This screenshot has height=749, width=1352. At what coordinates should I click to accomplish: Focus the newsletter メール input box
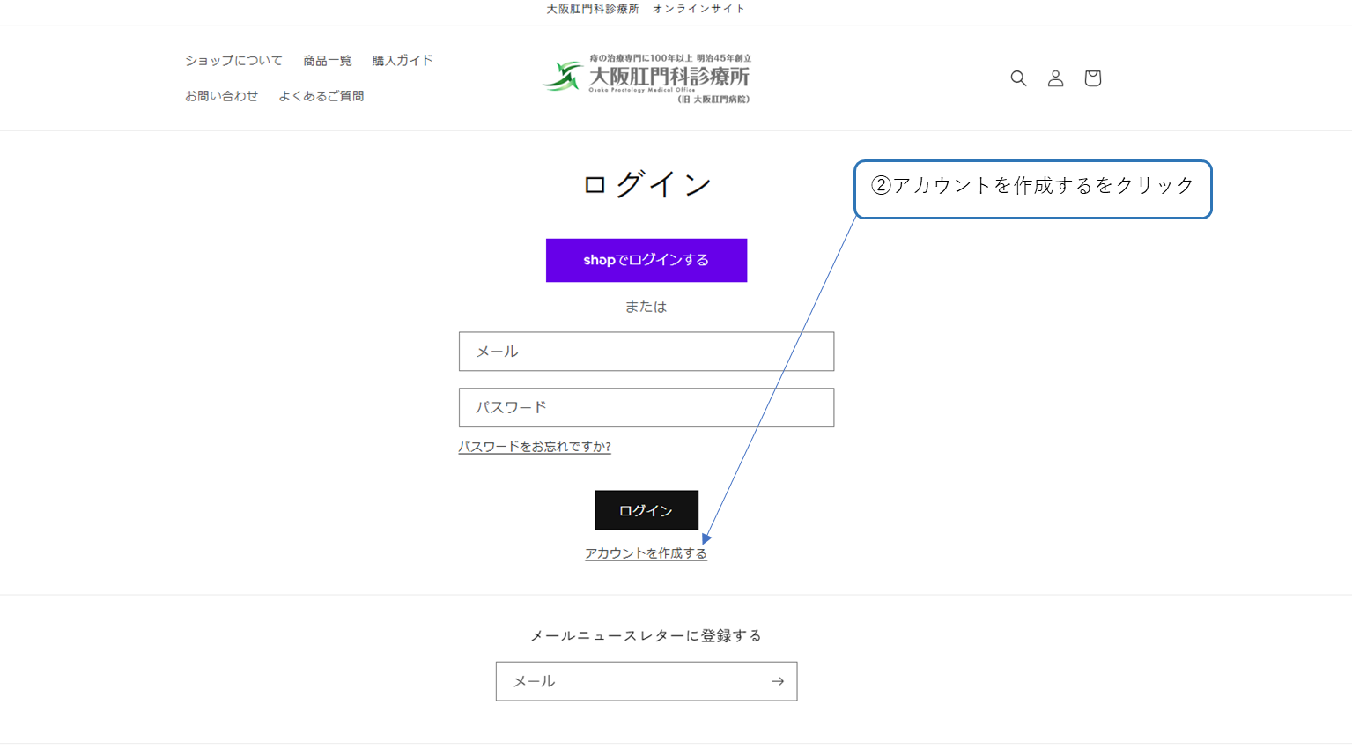(630, 681)
